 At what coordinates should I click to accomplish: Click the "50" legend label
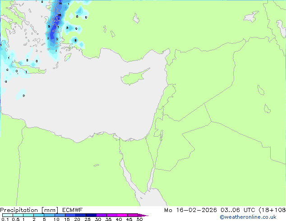139,219
